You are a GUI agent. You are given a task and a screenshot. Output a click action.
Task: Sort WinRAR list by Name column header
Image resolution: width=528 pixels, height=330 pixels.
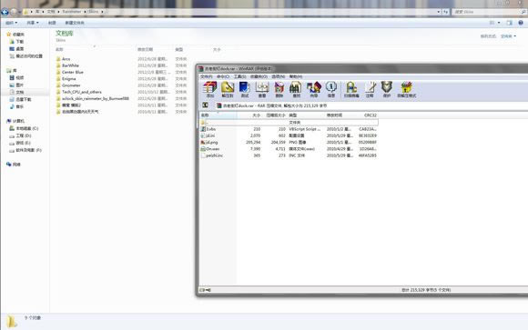pyautogui.click(x=218, y=115)
